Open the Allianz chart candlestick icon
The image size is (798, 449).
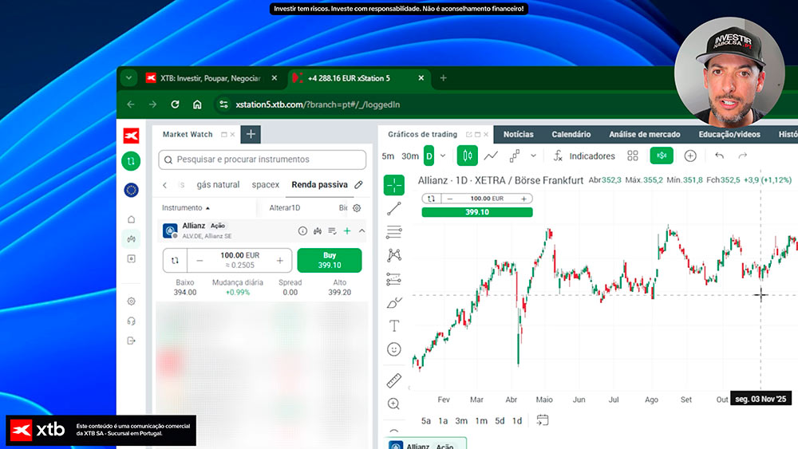pyautogui.click(x=318, y=230)
